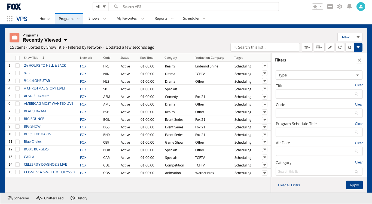This screenshot has width=372, height=204.
Task: Click search icon in Category filter
Action: pos(356,172)
